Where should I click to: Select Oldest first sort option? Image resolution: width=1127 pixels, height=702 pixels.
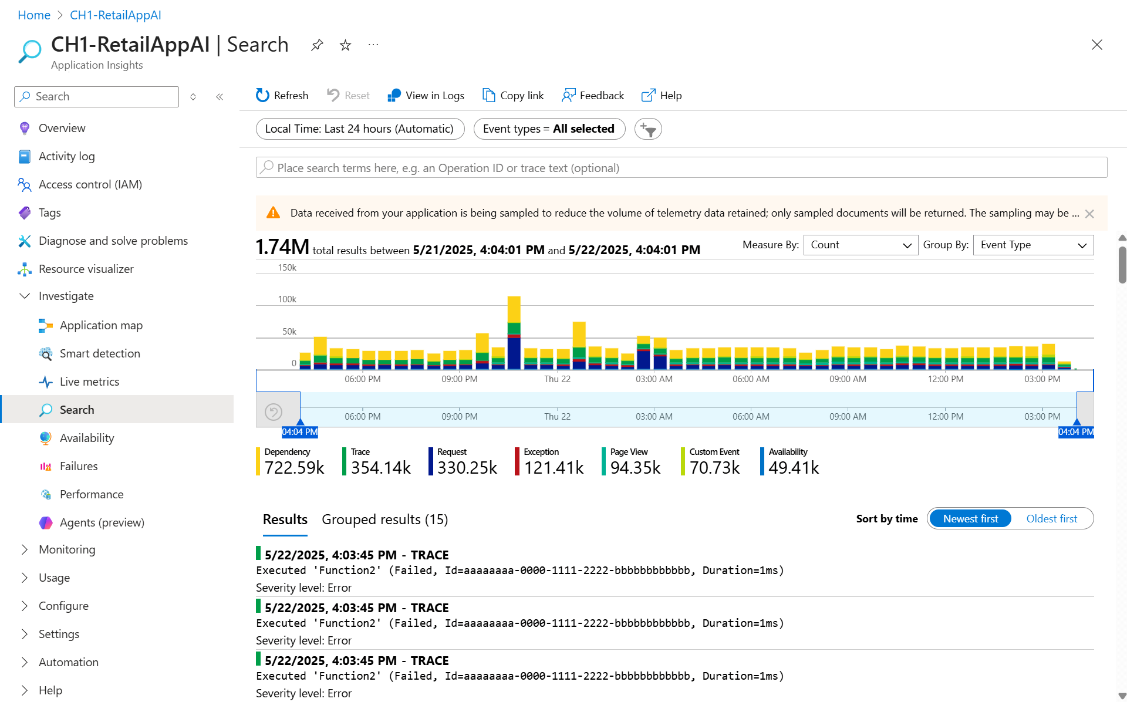[1051, 519]
